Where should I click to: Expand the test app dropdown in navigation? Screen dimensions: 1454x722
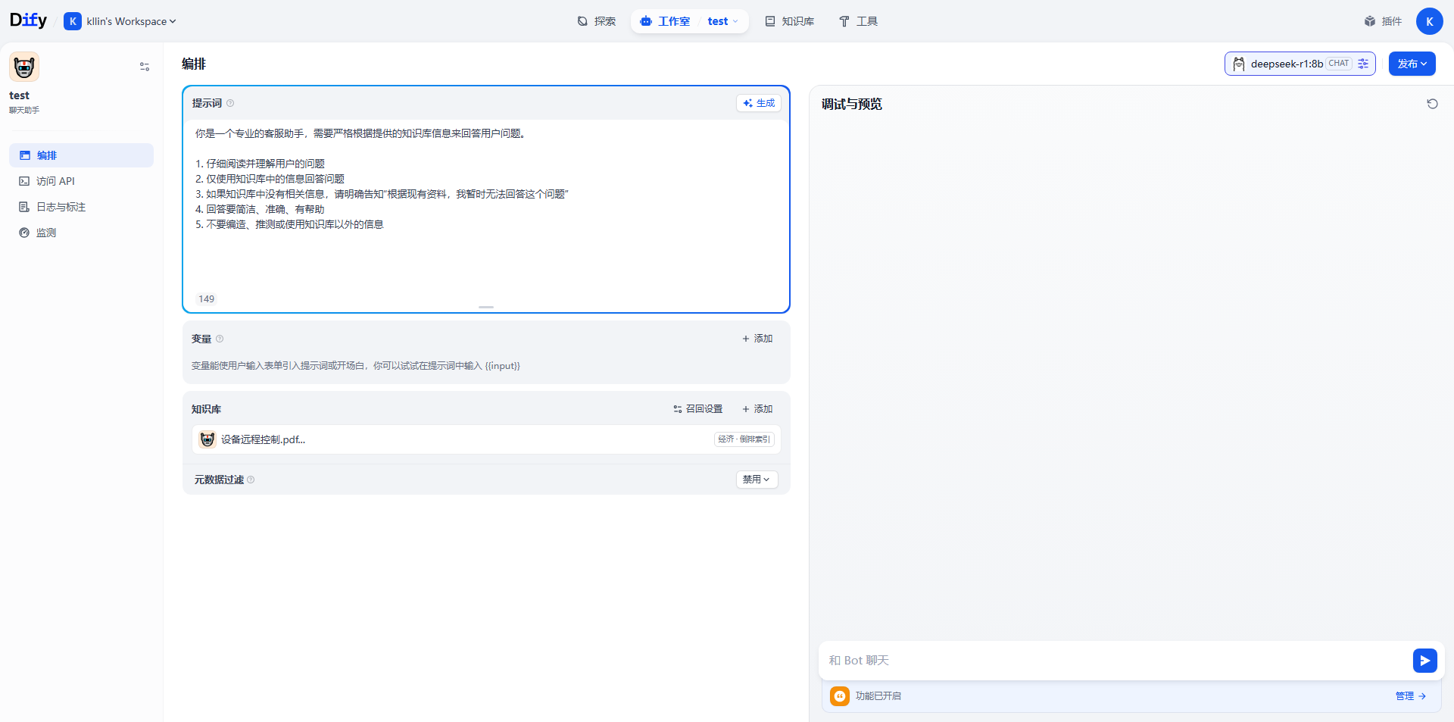[x=723, y=21]
